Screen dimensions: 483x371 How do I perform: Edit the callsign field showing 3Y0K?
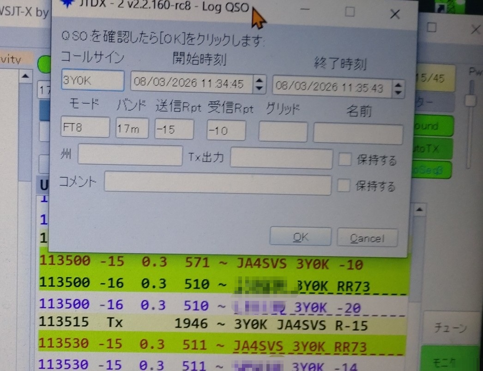coord(93,80)
